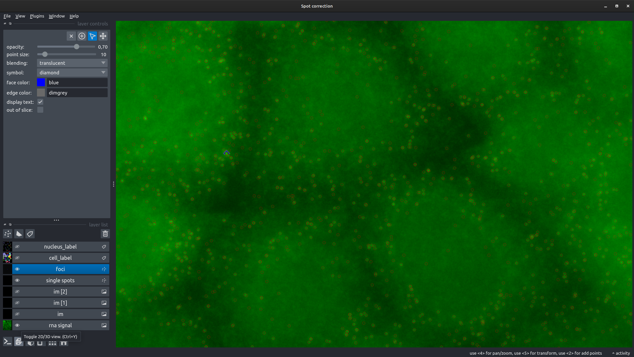
Task: Select the nucleus_label layer
Action: (60, 247)
